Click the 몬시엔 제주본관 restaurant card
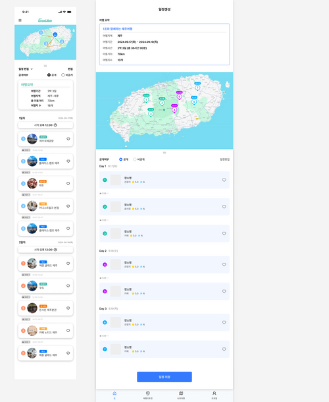329x402 pixels. (45, 308)
